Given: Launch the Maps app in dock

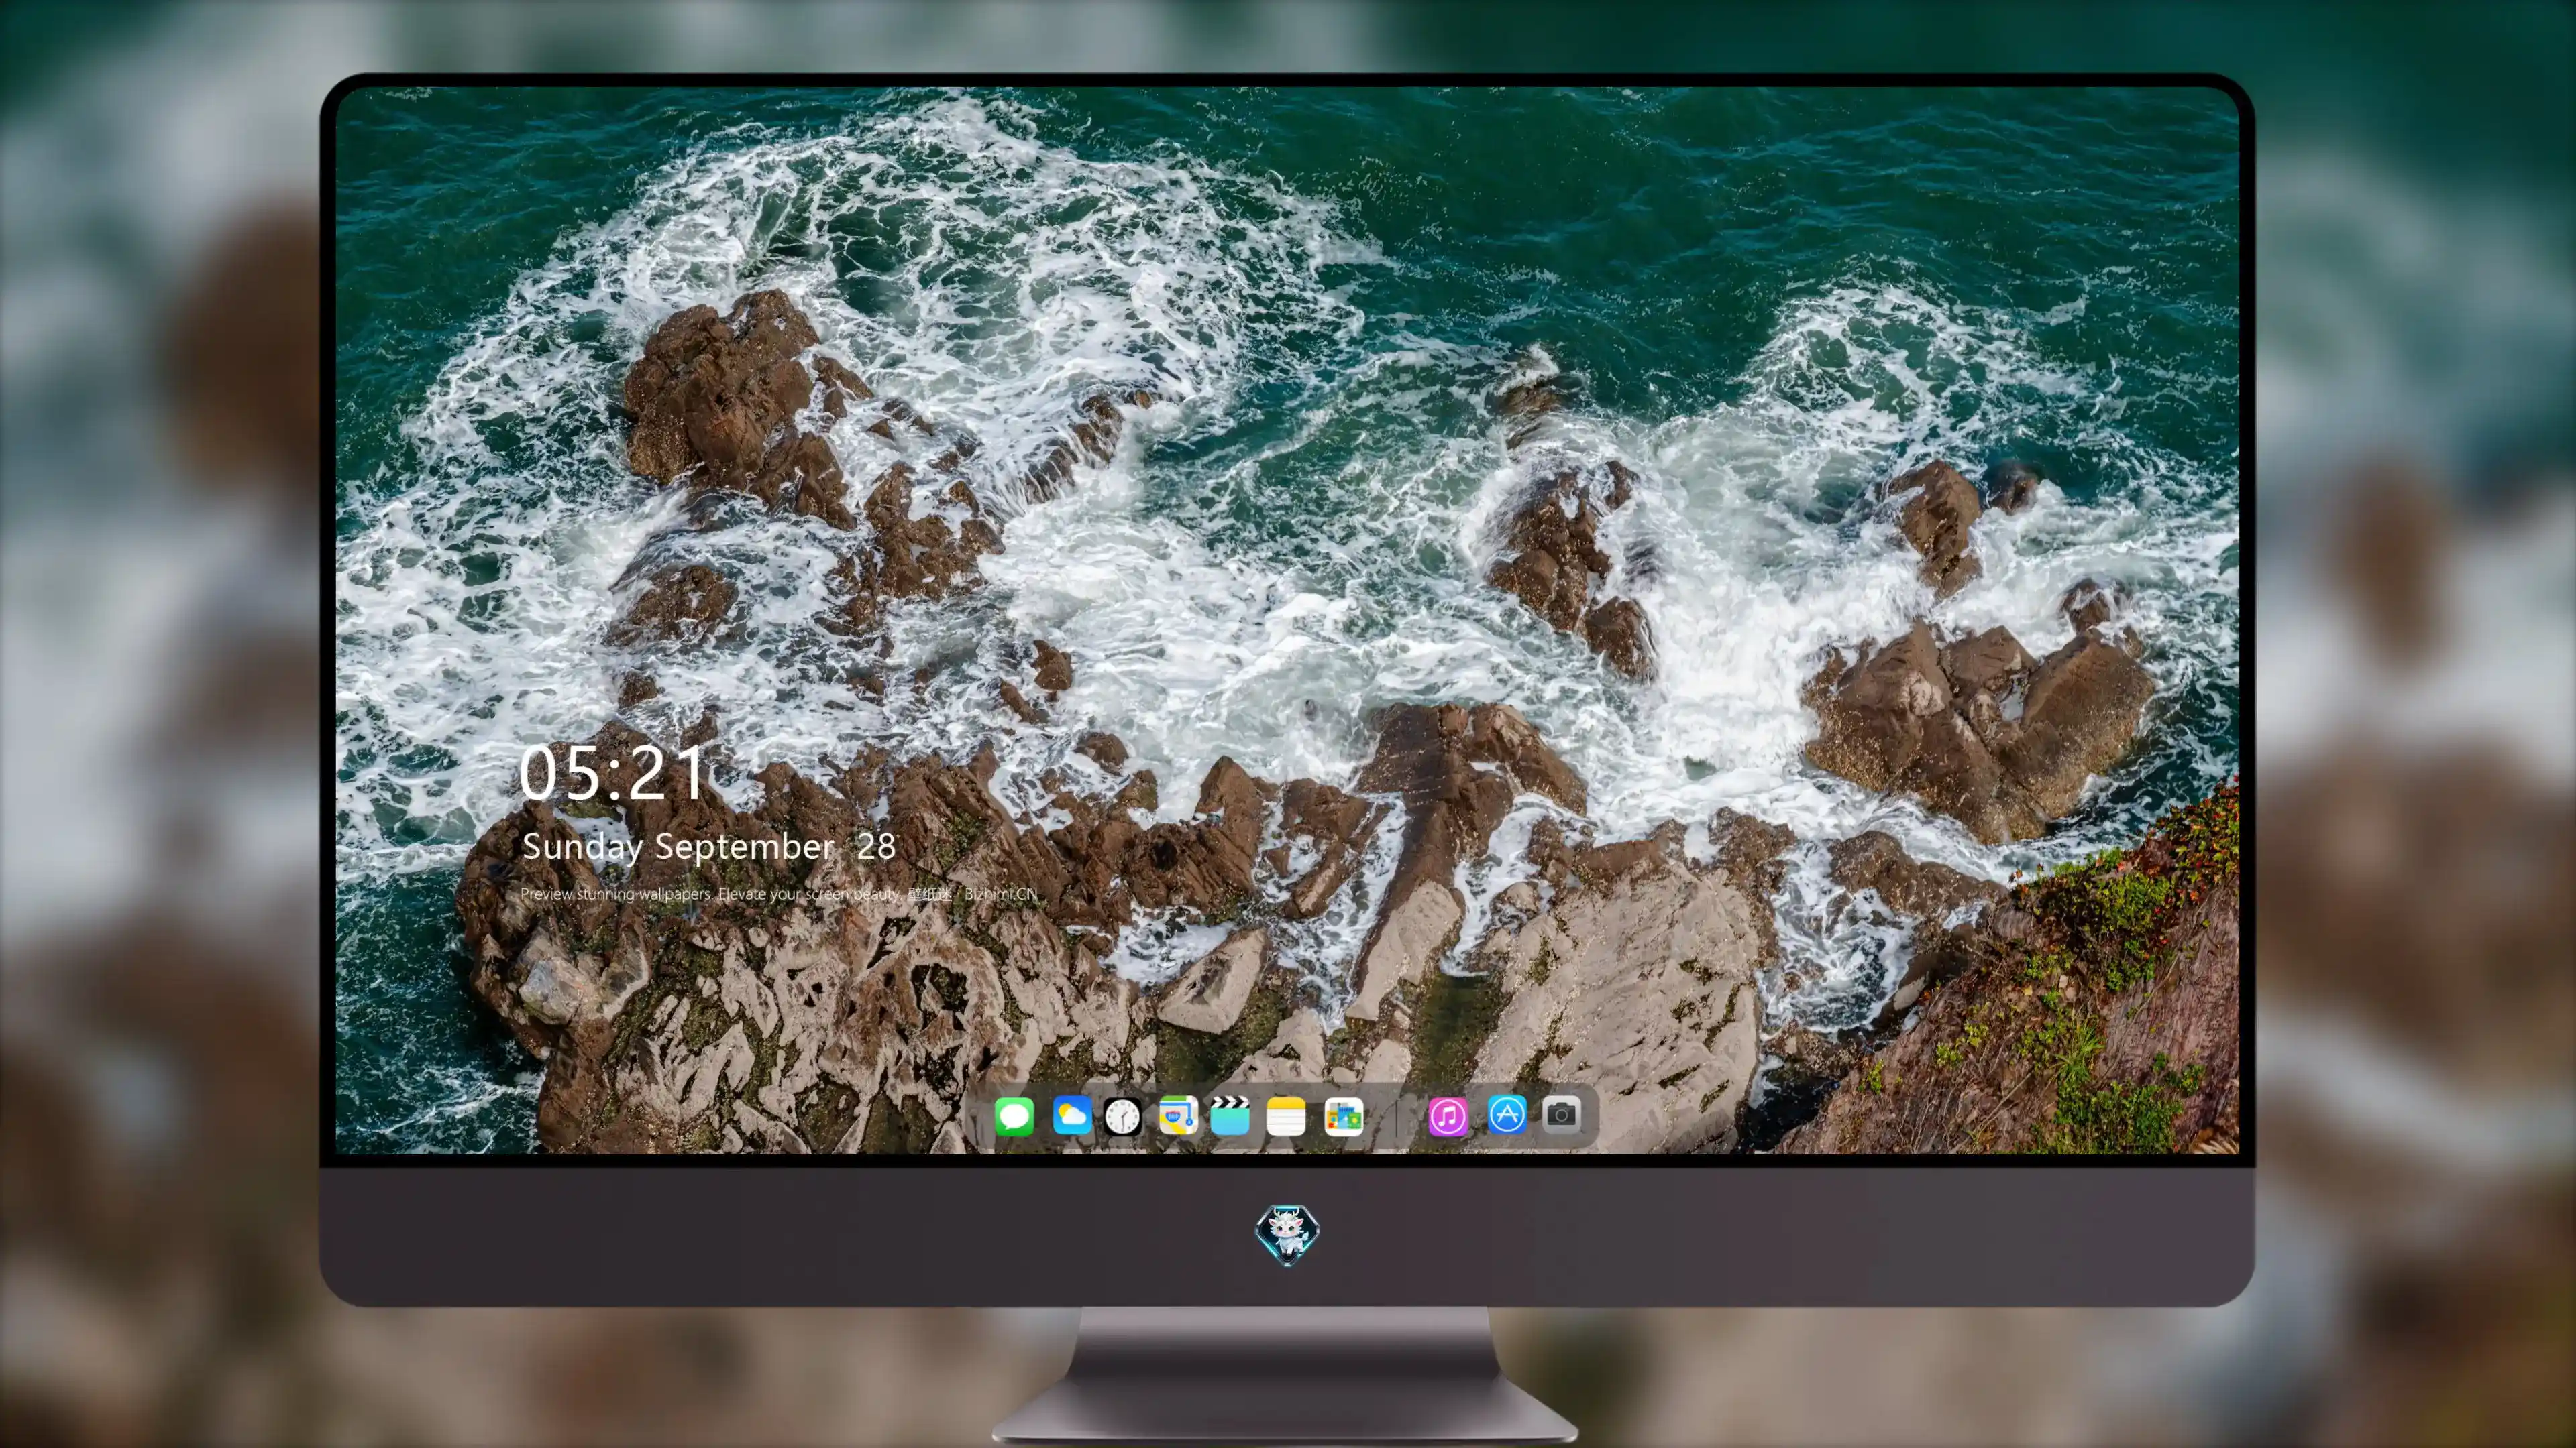Looking at the screenshot, I should tap(1178, 1115).
